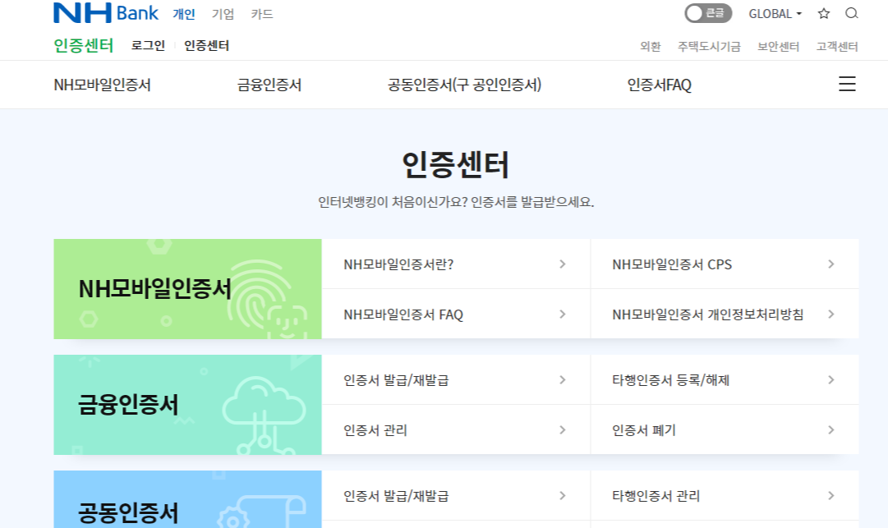Image resolution: width=888 pixels, height=528 pixels.
Task: Click chevron beside 인증서 폐기
Action: point(830,430)
